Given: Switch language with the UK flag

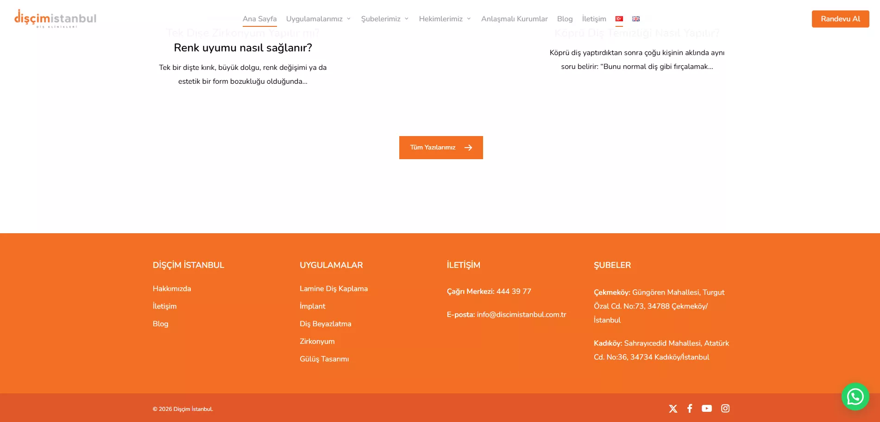Looking at the screenshot, I should coord(636,19).
